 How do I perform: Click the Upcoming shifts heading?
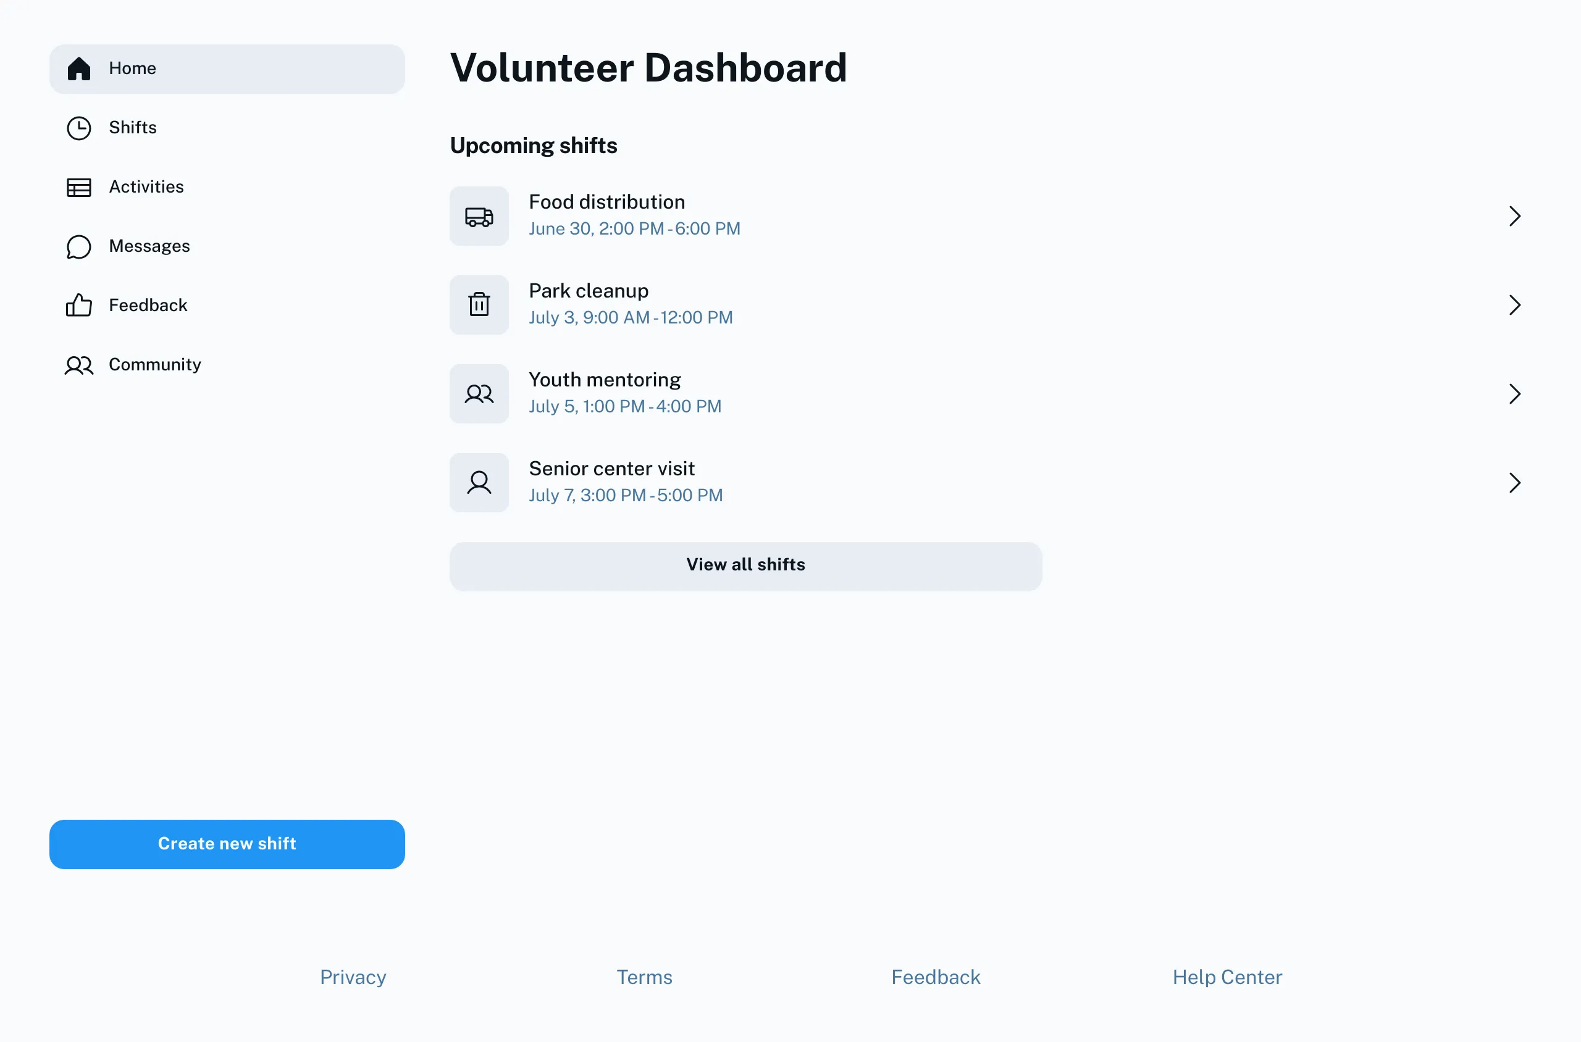[x=533, y=146]
